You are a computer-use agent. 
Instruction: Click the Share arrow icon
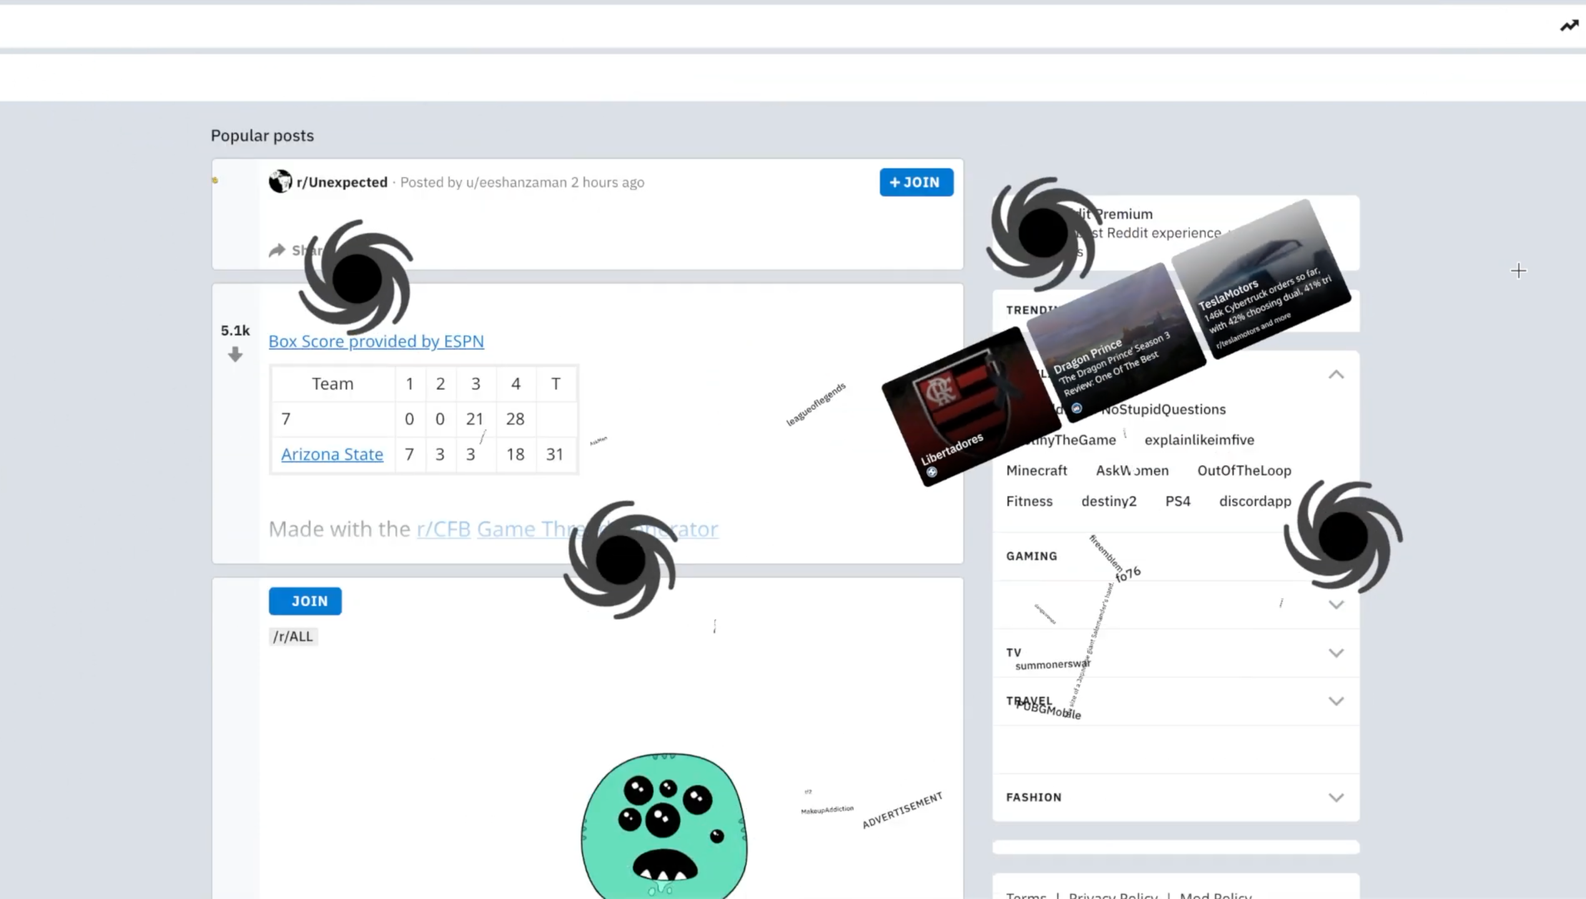277,250
